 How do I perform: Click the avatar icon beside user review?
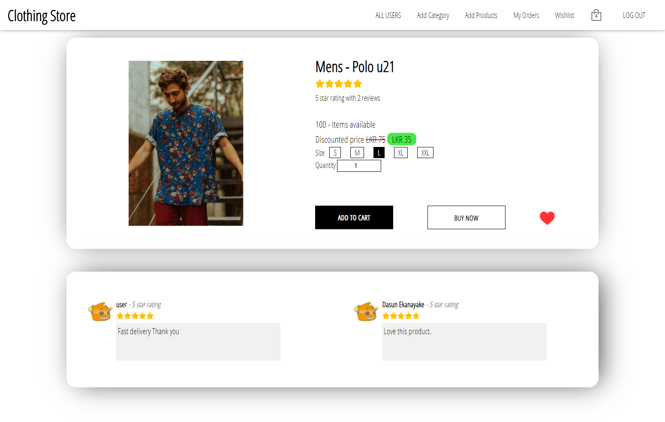pos(100,311)
